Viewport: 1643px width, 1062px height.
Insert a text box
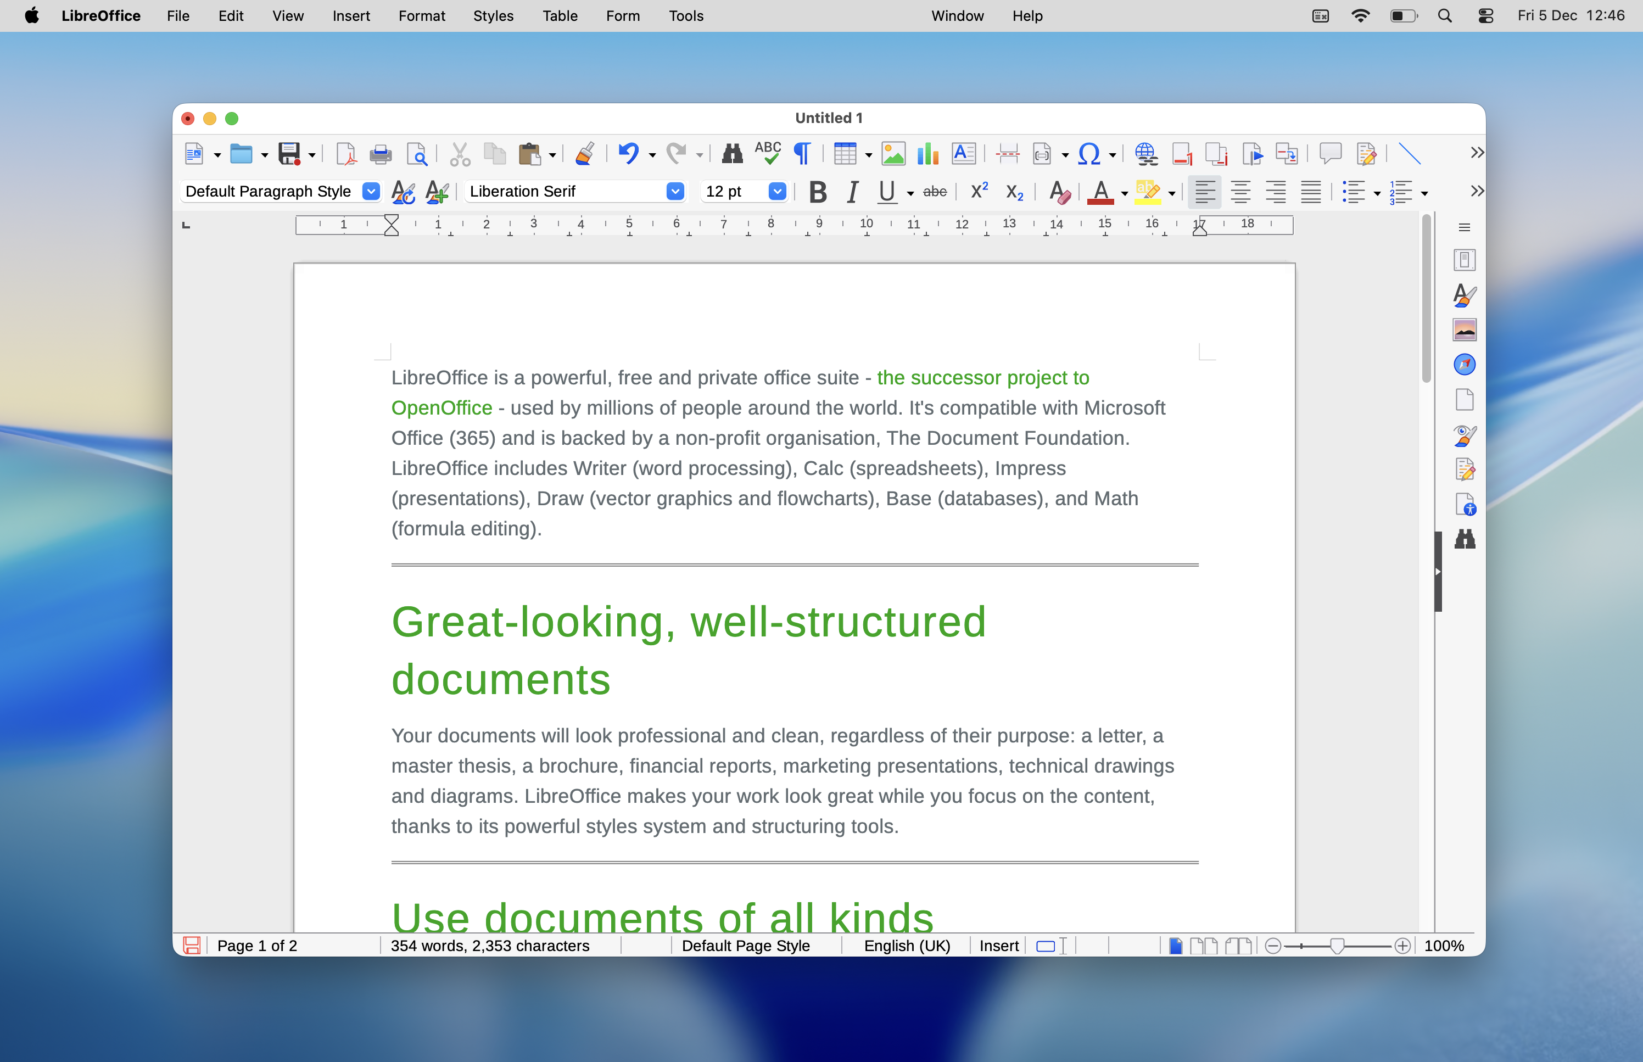[964, 153]
